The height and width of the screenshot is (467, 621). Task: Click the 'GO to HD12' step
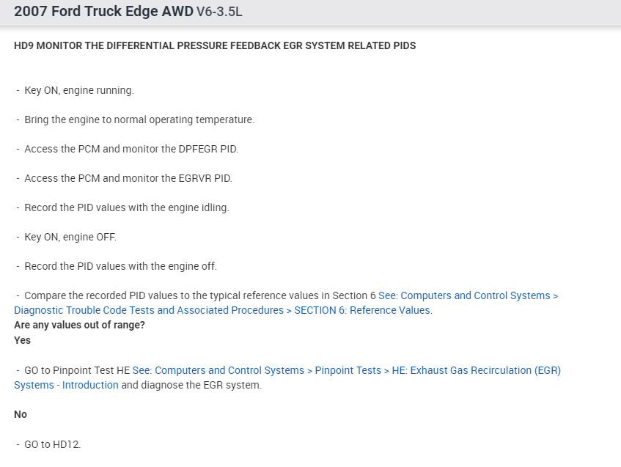click(x=52, y=444)
